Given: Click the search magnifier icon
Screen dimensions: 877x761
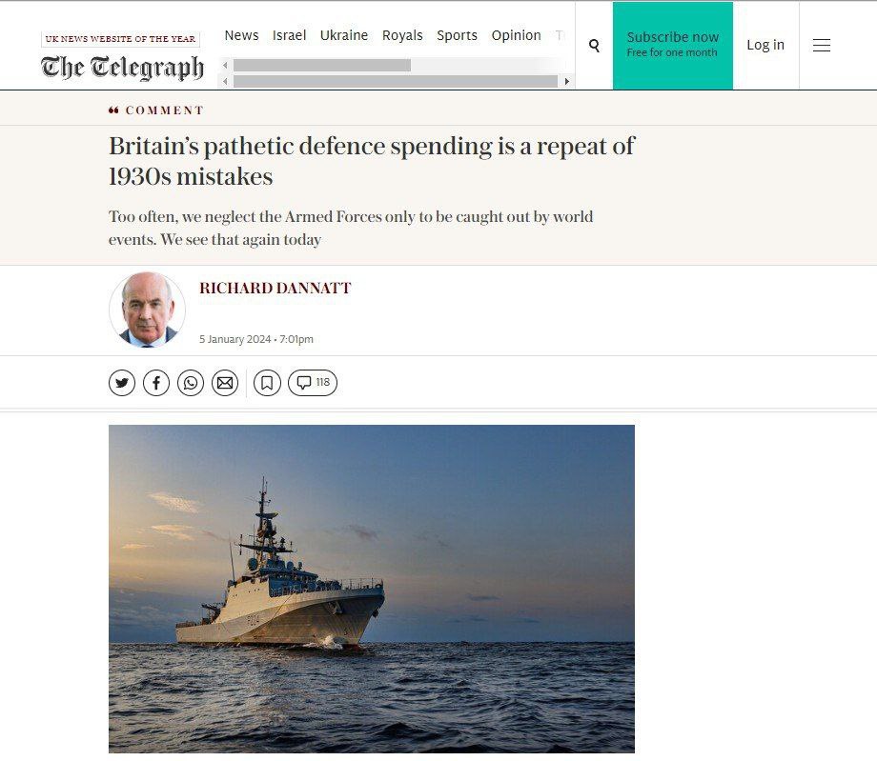Looking at the screenshot, I should pyautogui.click(x=594, y=46).
